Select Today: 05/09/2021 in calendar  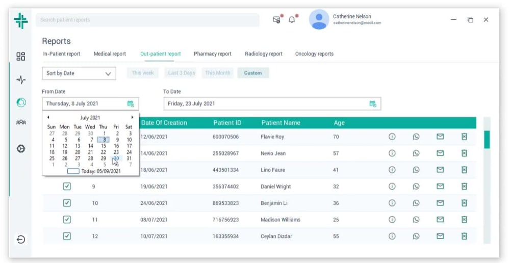point(94,171)
